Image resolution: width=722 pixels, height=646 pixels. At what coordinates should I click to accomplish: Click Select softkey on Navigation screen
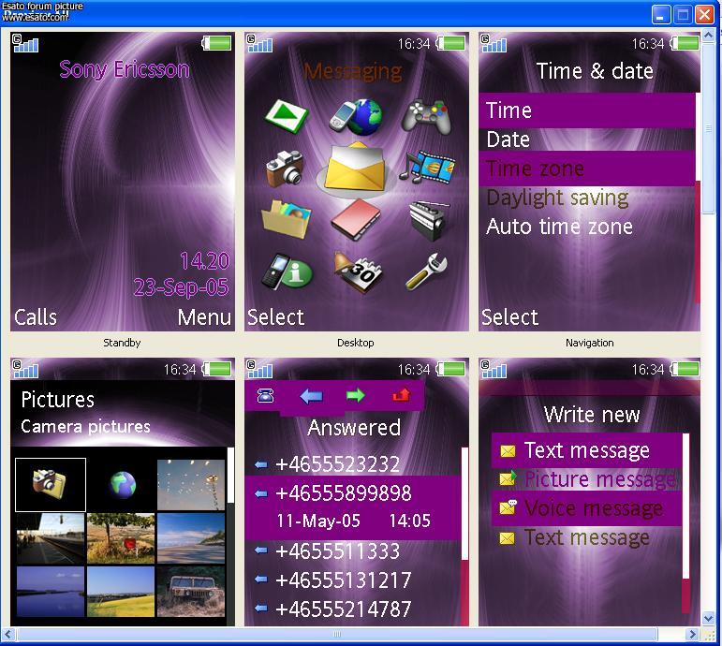coord(509,317)
